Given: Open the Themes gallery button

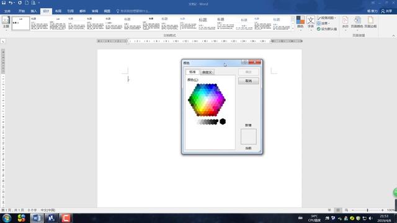Looking at the screenshot, I should (x=6, y=23).
